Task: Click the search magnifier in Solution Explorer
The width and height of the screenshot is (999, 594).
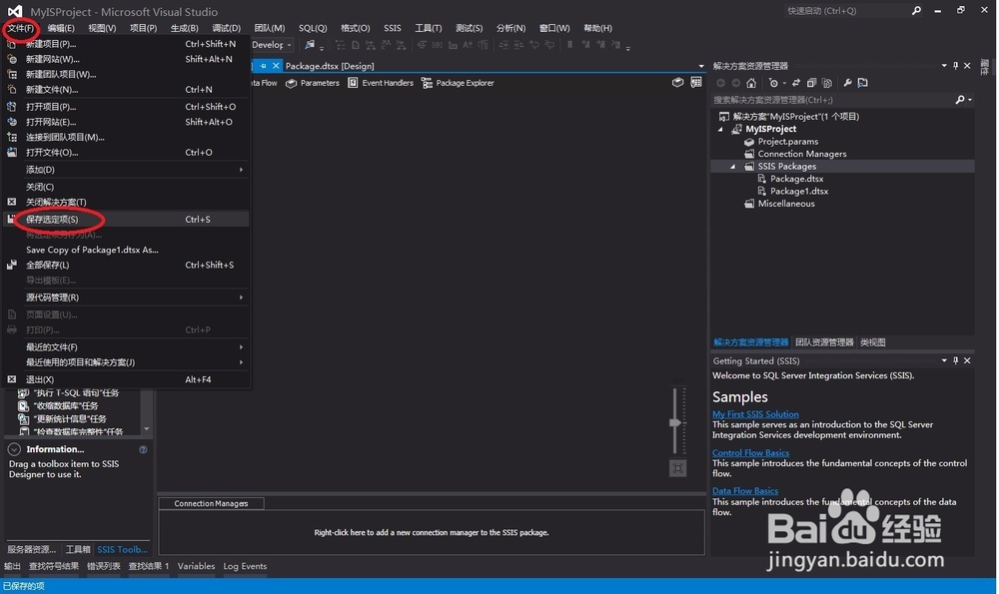Action: click(960, 100)
